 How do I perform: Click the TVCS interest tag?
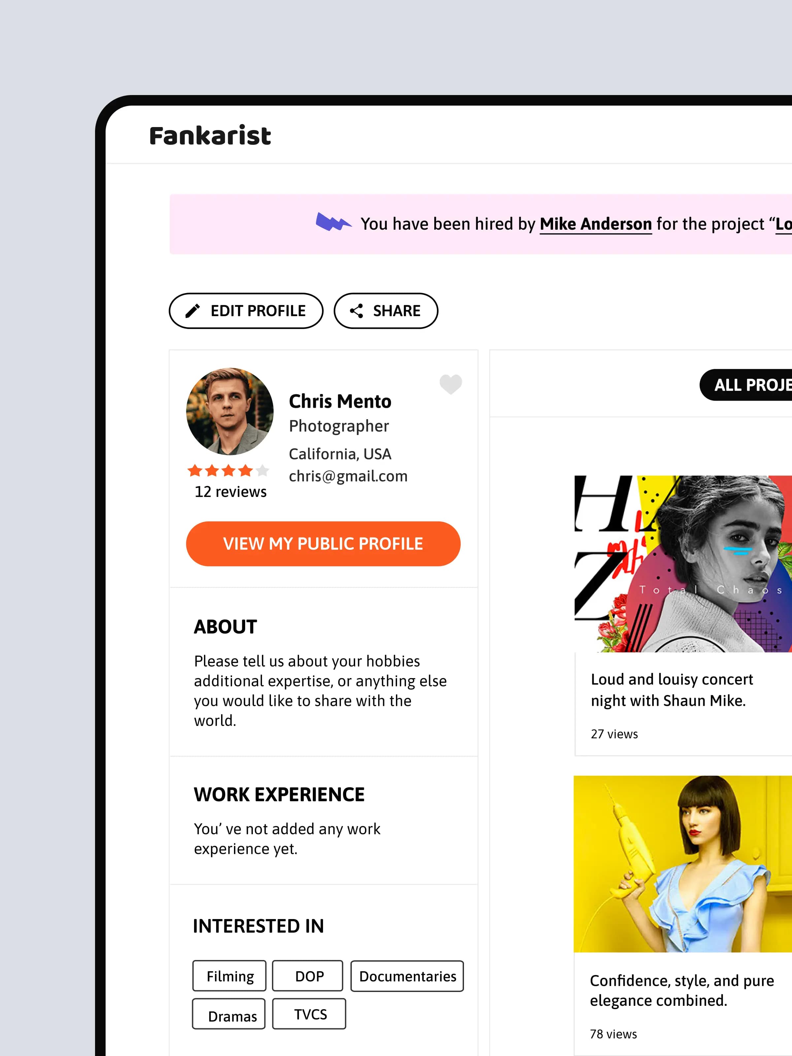coord(309,1014)
